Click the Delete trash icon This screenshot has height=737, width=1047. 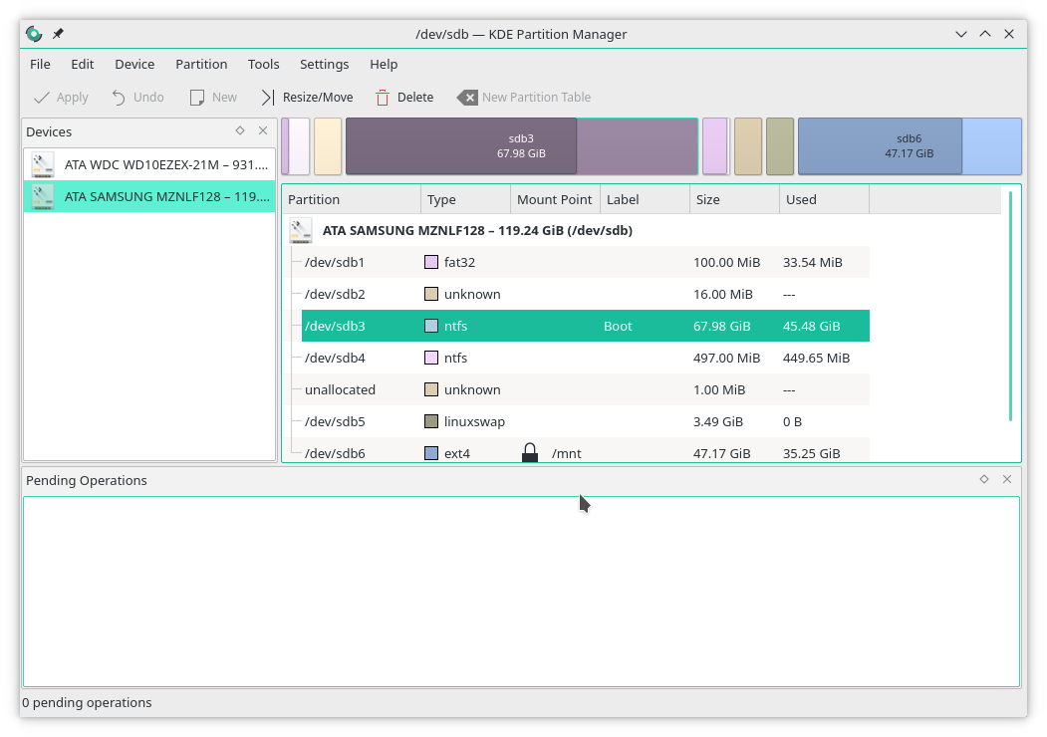point(383,98)
